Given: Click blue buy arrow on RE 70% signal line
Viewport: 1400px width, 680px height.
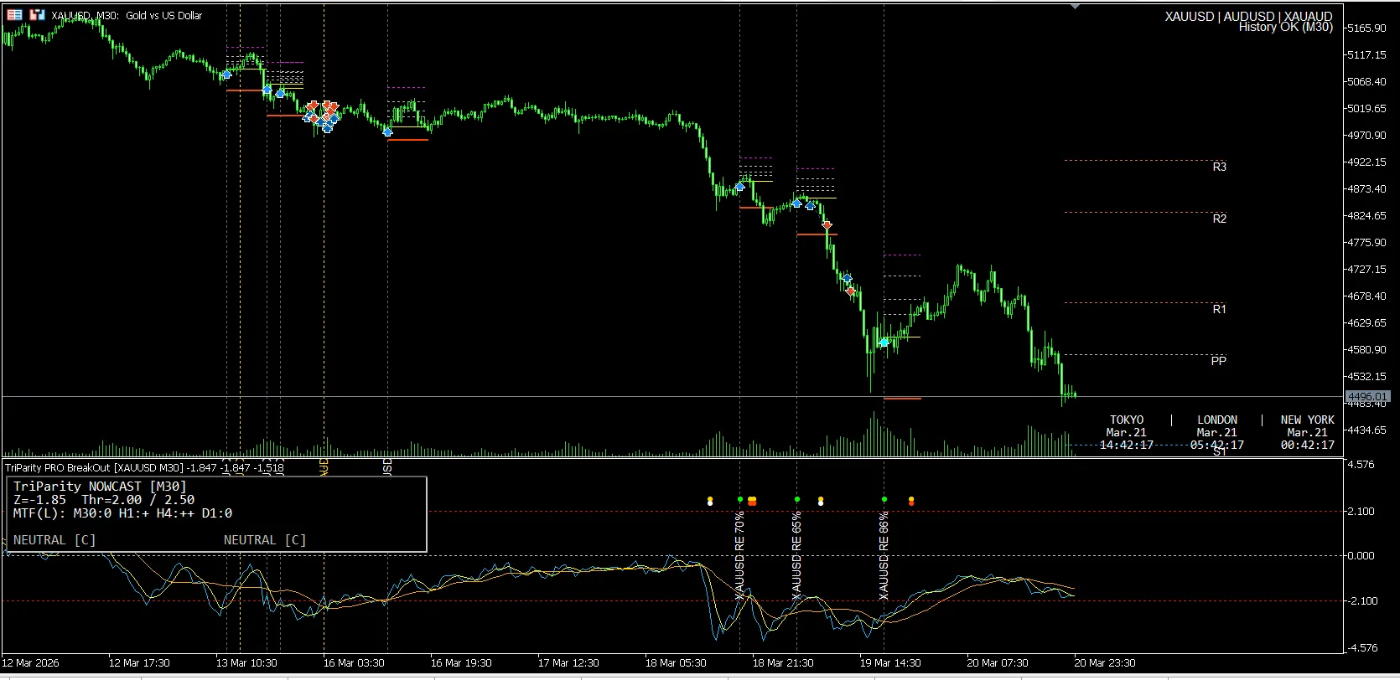Looking at the screenshot, I should [739, 187].
